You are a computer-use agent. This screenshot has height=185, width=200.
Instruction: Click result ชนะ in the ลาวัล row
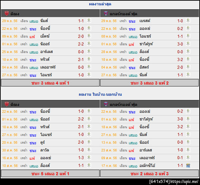pyautogui.click(x=33, y=150)
